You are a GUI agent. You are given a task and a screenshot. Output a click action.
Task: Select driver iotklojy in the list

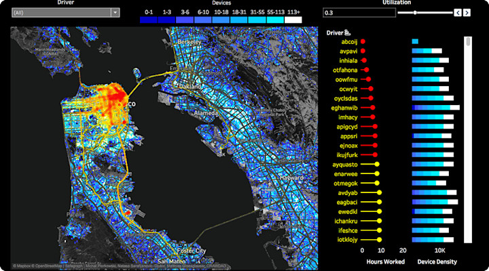point(348,240)
